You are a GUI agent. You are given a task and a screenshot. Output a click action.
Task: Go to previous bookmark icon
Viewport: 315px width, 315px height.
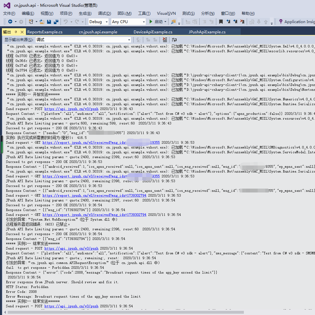(228, 21)
